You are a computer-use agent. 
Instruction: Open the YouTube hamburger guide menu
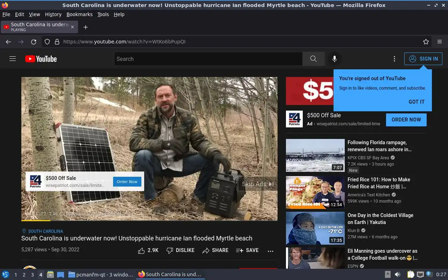[13, 59]
